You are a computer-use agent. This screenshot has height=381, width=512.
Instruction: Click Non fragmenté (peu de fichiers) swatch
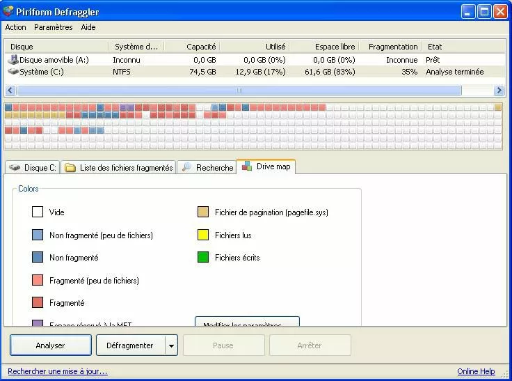[x=38, y=235]
